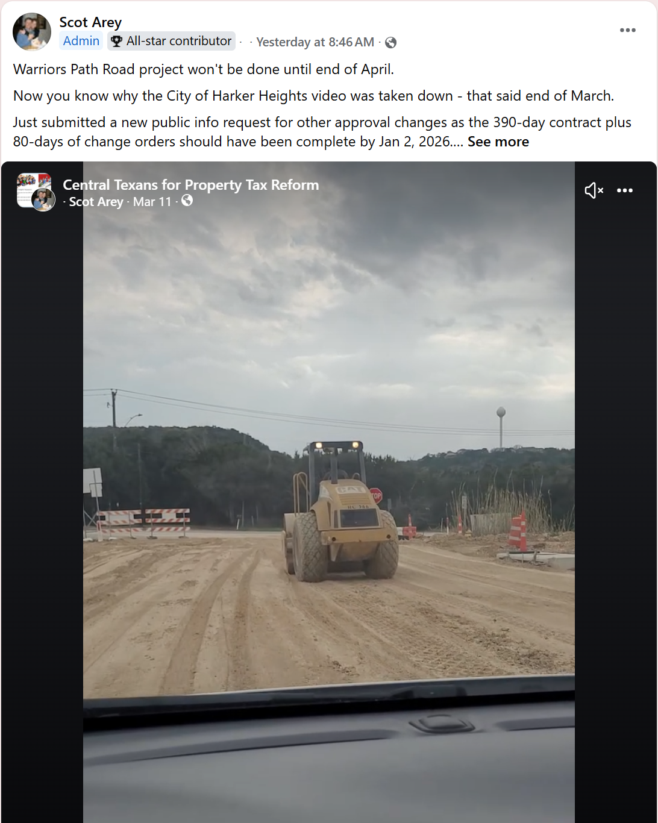Open video options three-dot menu
Viewport: 658px width, 823px height.
coord(625,190)
